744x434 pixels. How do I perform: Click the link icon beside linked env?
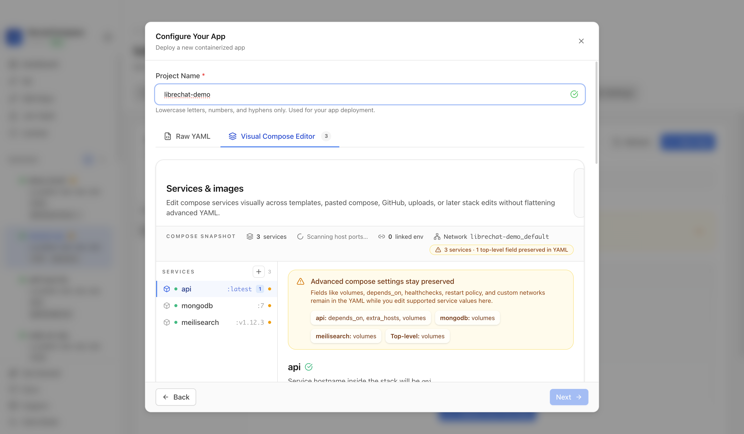click(381, 236)
